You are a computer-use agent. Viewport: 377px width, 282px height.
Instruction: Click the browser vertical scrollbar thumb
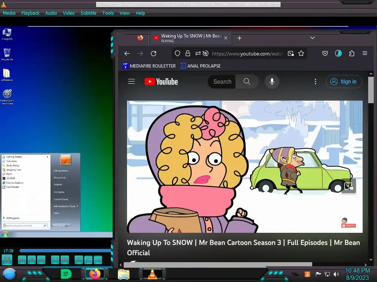coord(371,90)
